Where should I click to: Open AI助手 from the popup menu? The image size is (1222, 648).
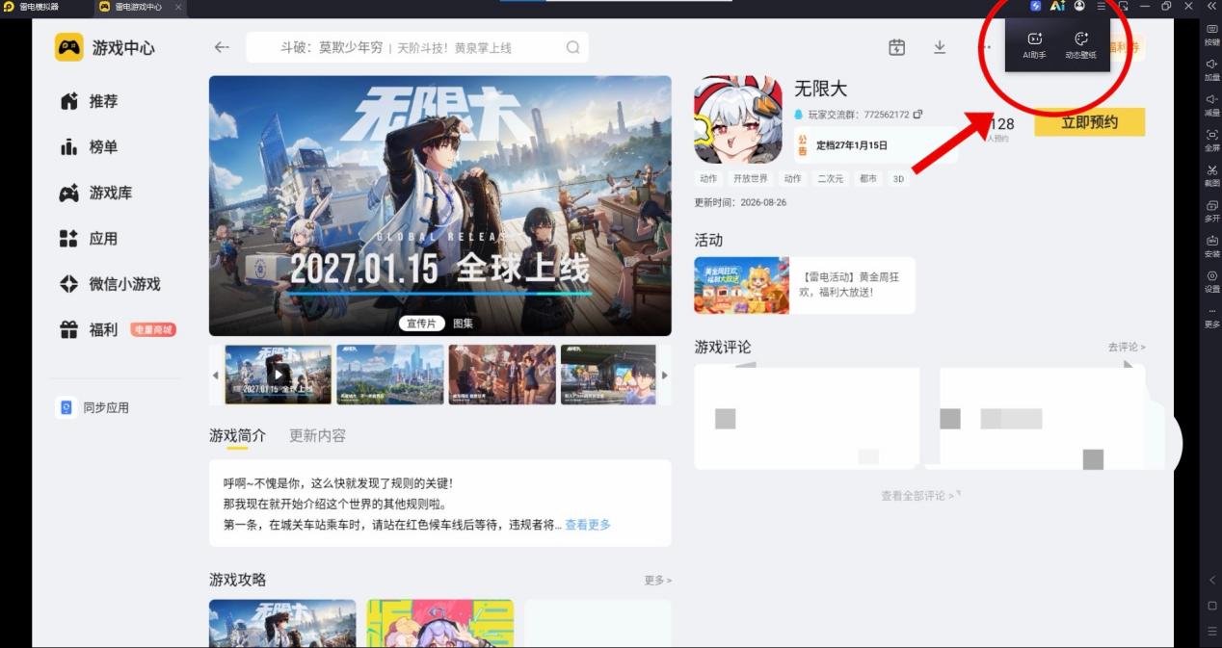point(1034,45)
